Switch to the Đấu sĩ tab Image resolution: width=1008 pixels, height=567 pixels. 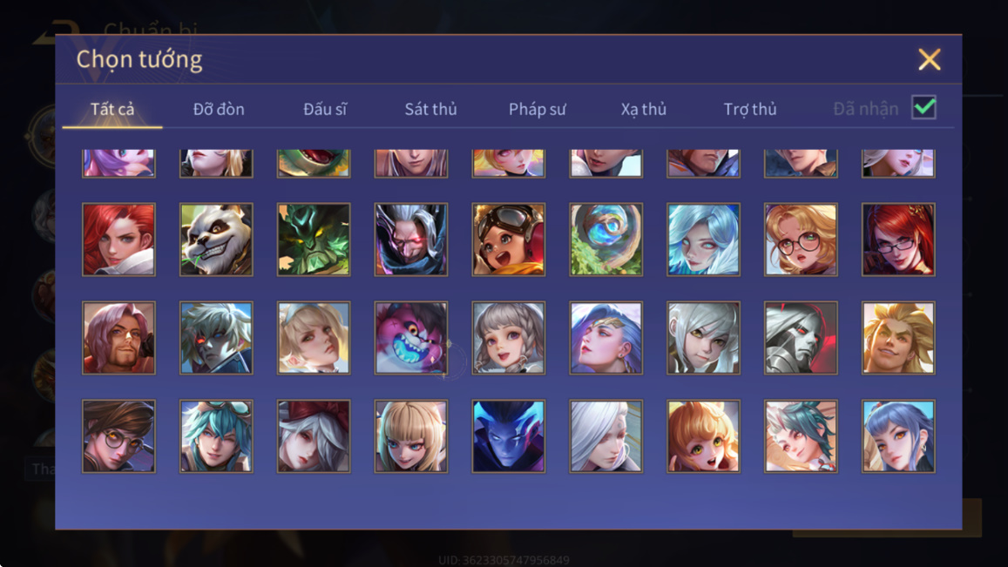(325, 109)
